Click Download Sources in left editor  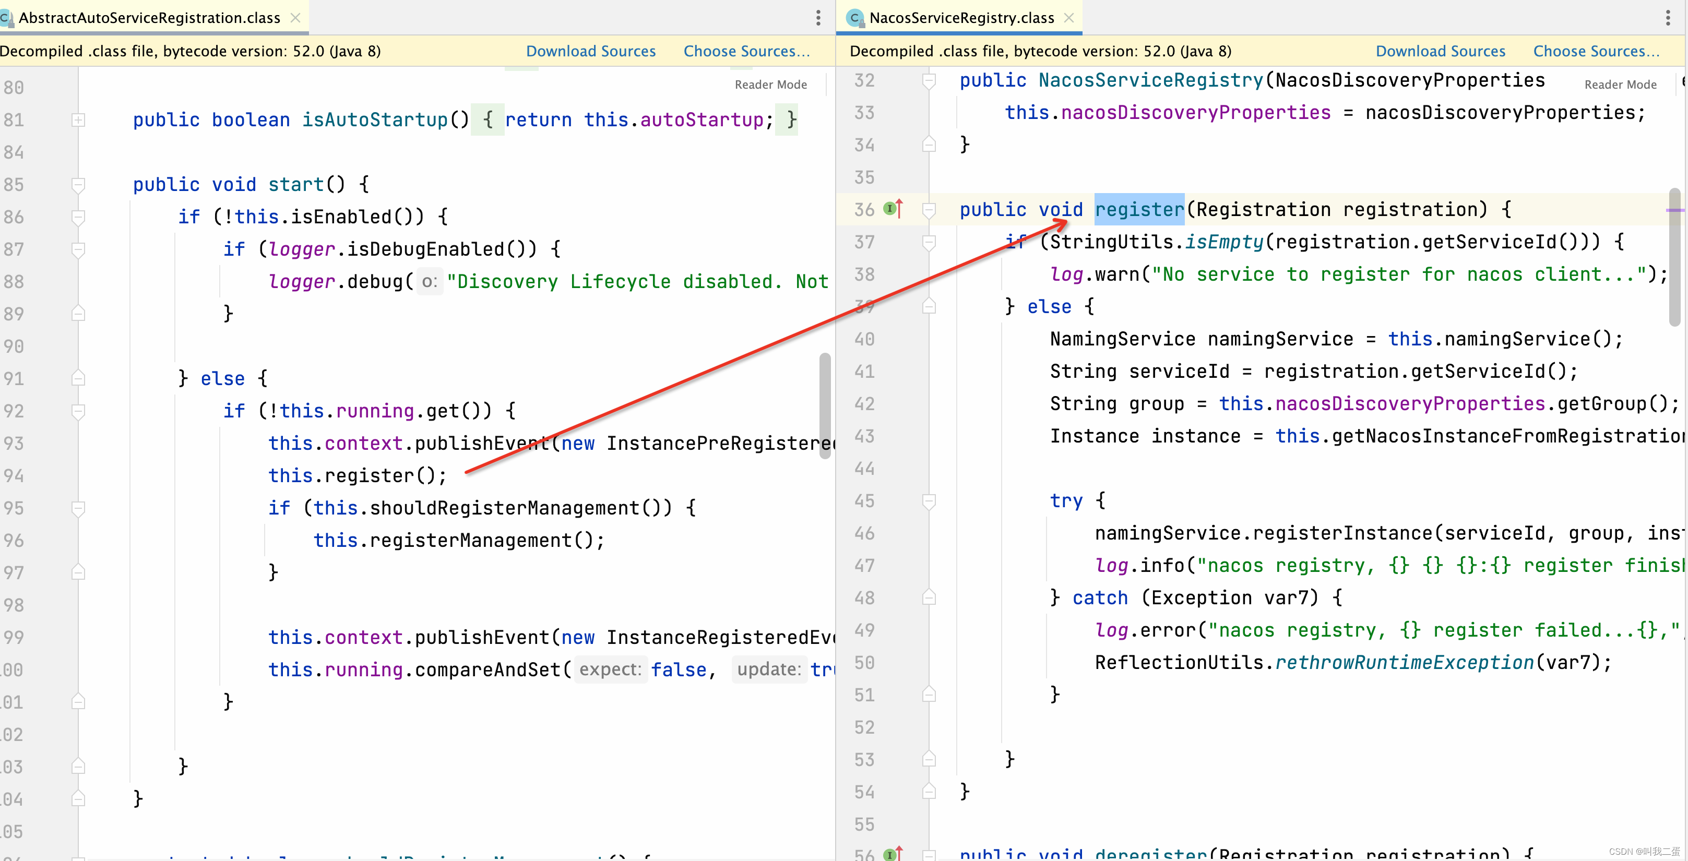pyautogui.click(x=590, y=51)
